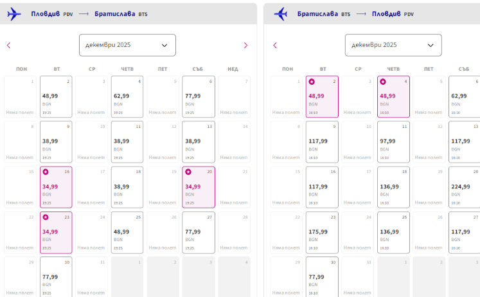Click the star badge on 16 December outbound
This screenshot has width=480, height=297.
tap(46, 172)
